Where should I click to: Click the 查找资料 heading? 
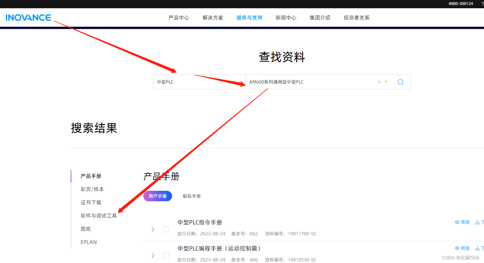coord(282,57)
